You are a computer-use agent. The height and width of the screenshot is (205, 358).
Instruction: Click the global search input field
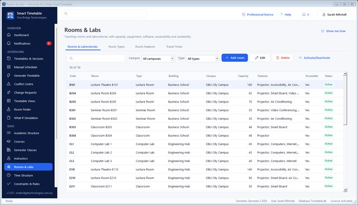tap(104, 13)
